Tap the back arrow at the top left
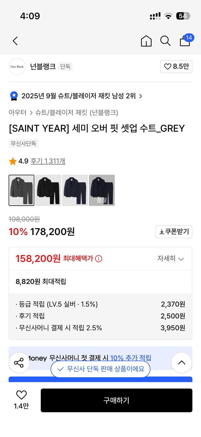 click(x=15, y=41)
